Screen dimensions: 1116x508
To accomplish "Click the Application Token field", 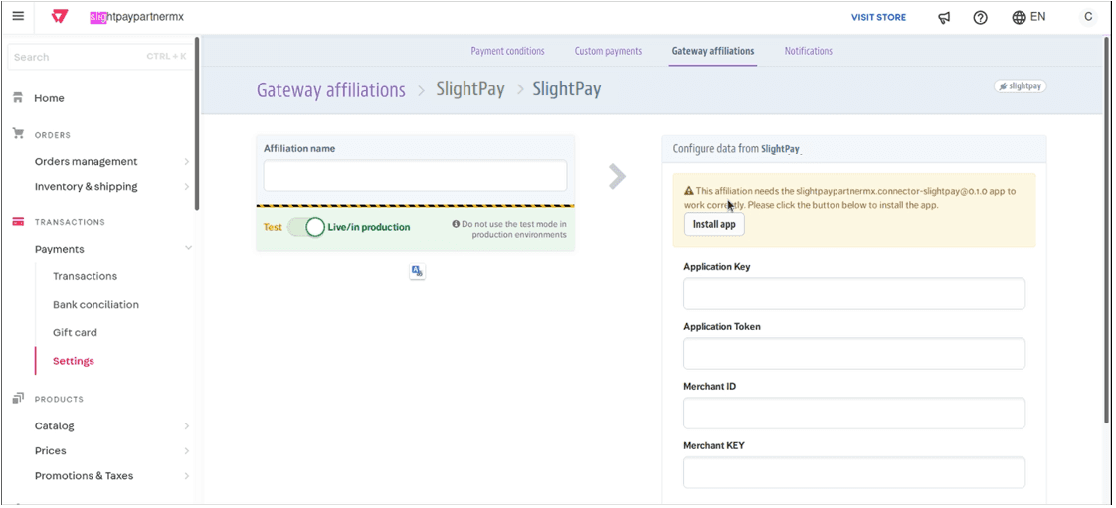I will click(x=854, y=354).
